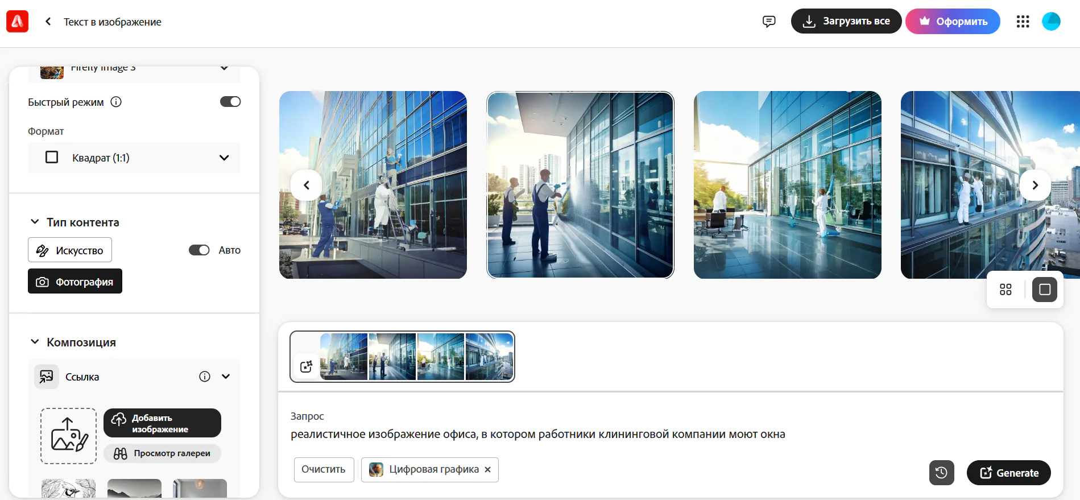The height and width of the screenshot is (500, 1080).
Task: Select Фотография content type
Action: tap(75, 282)
